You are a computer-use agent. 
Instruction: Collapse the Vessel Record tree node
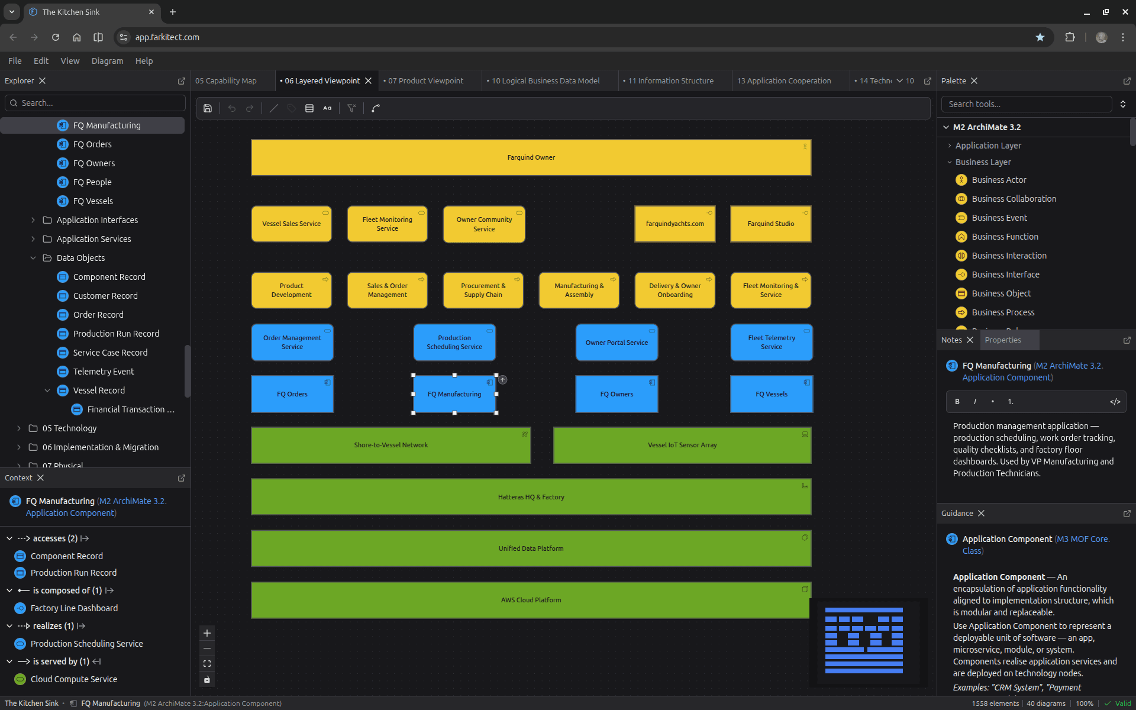pyautogui.click(x=47, y=390)
